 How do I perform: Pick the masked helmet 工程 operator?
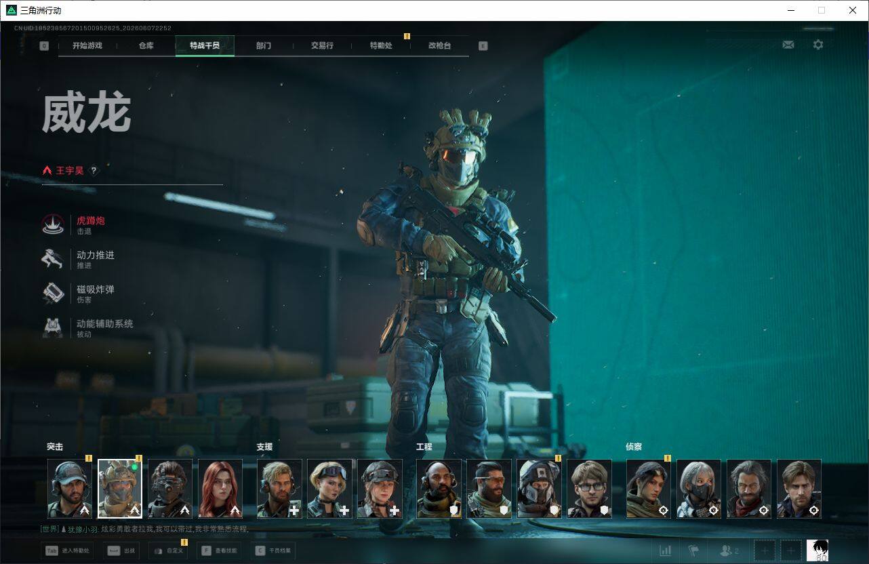pyautogui.click(x=540, y=489)
